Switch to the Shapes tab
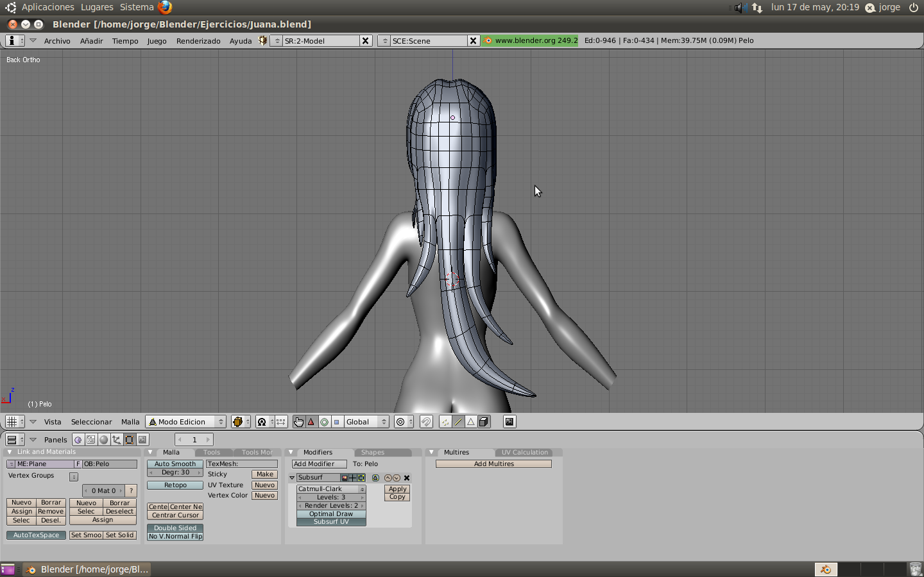This screenshot has height=577, width=924. [372, 452]
